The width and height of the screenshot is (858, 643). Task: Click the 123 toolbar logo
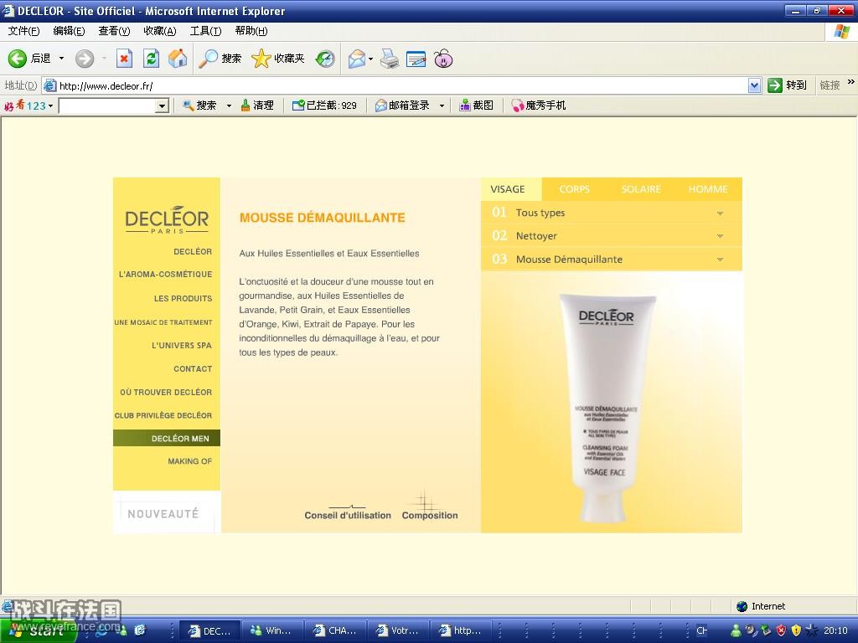[25, 105]
